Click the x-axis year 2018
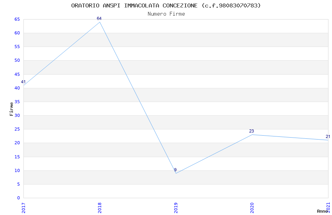The height and width of the screenshot is (215, 332). [100, 208]
